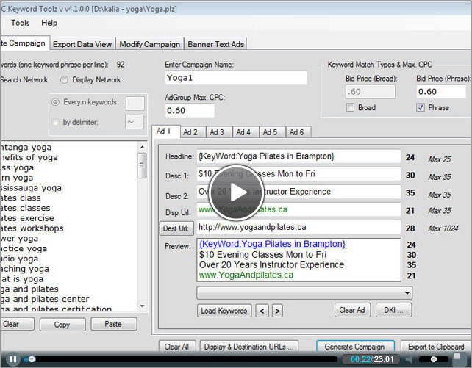
Task: Open the DKI ... button
Action: click(x=393, y=310)
